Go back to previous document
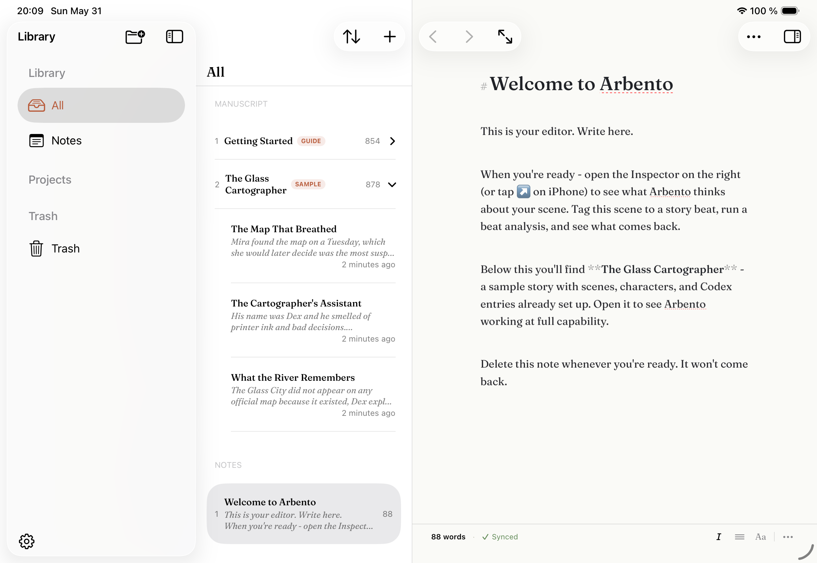The height and width of the screenshot is (563, 817). click(x=433, y=37)
